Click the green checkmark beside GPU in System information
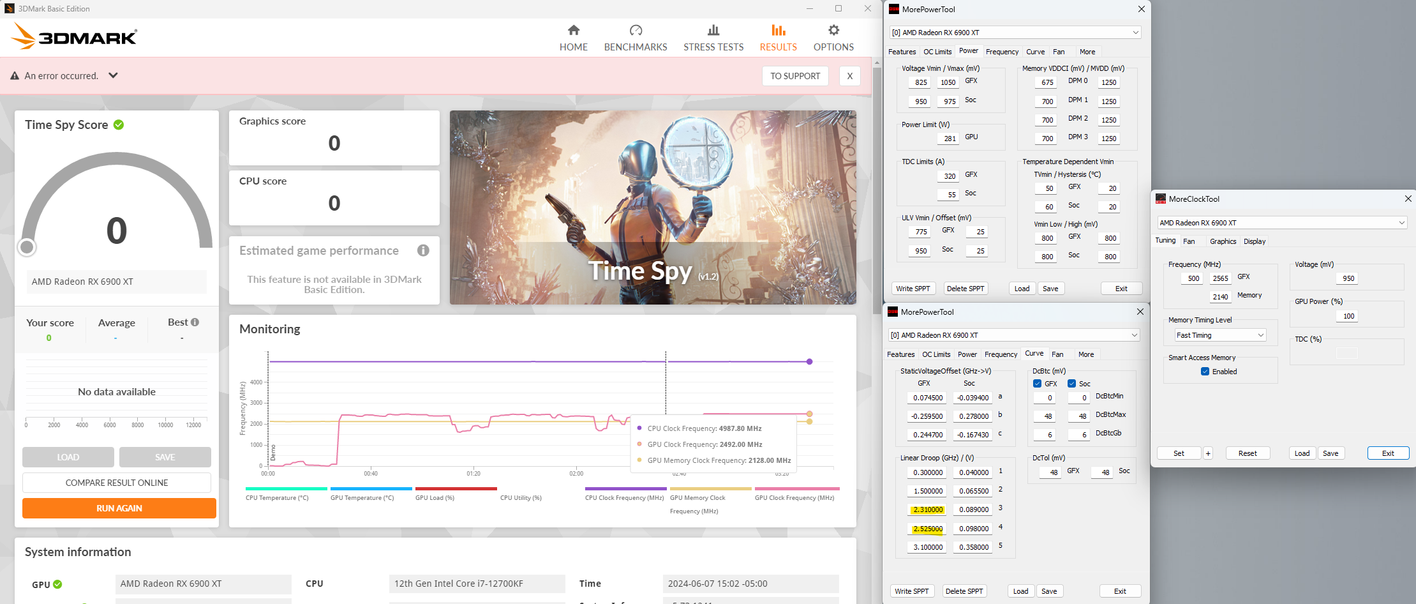Screen dimensions: 1416x604 point(57,584)
